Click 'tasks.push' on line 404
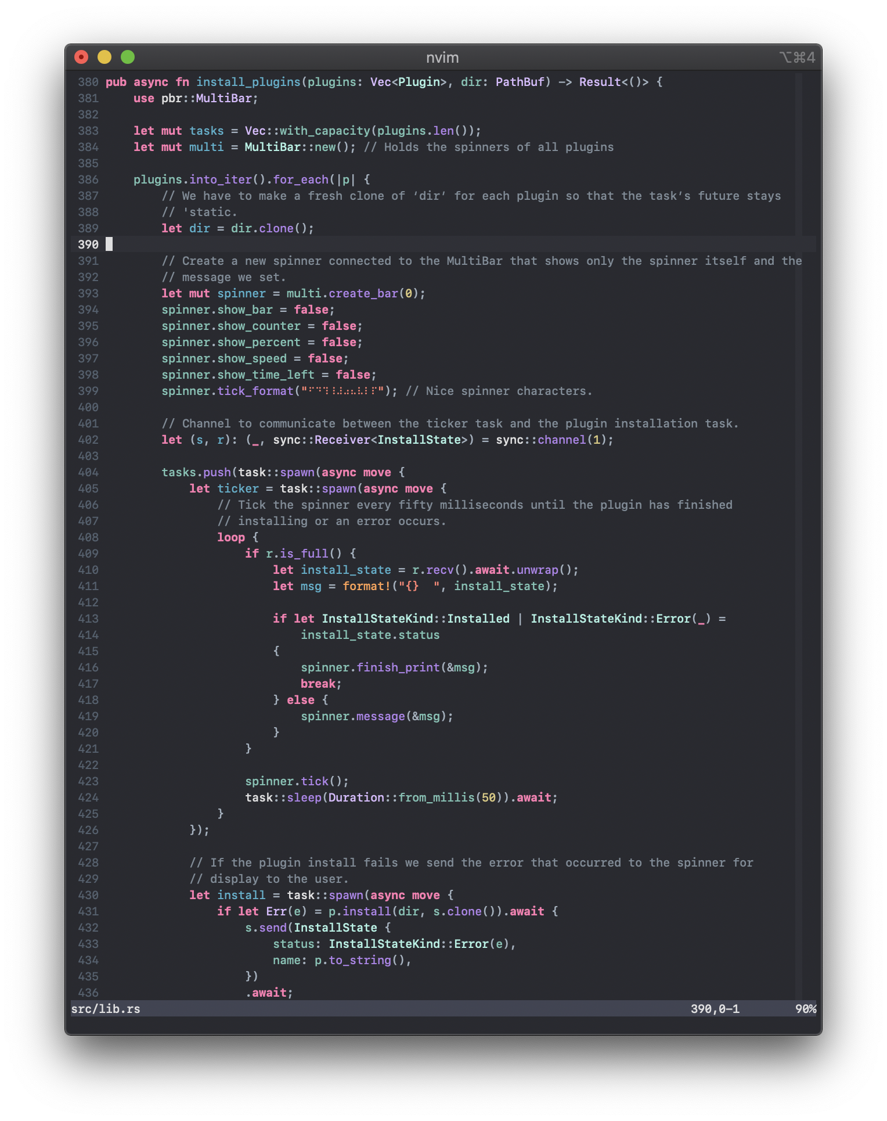Screen dimensions: 887x1121 click(x=196, y=472)
